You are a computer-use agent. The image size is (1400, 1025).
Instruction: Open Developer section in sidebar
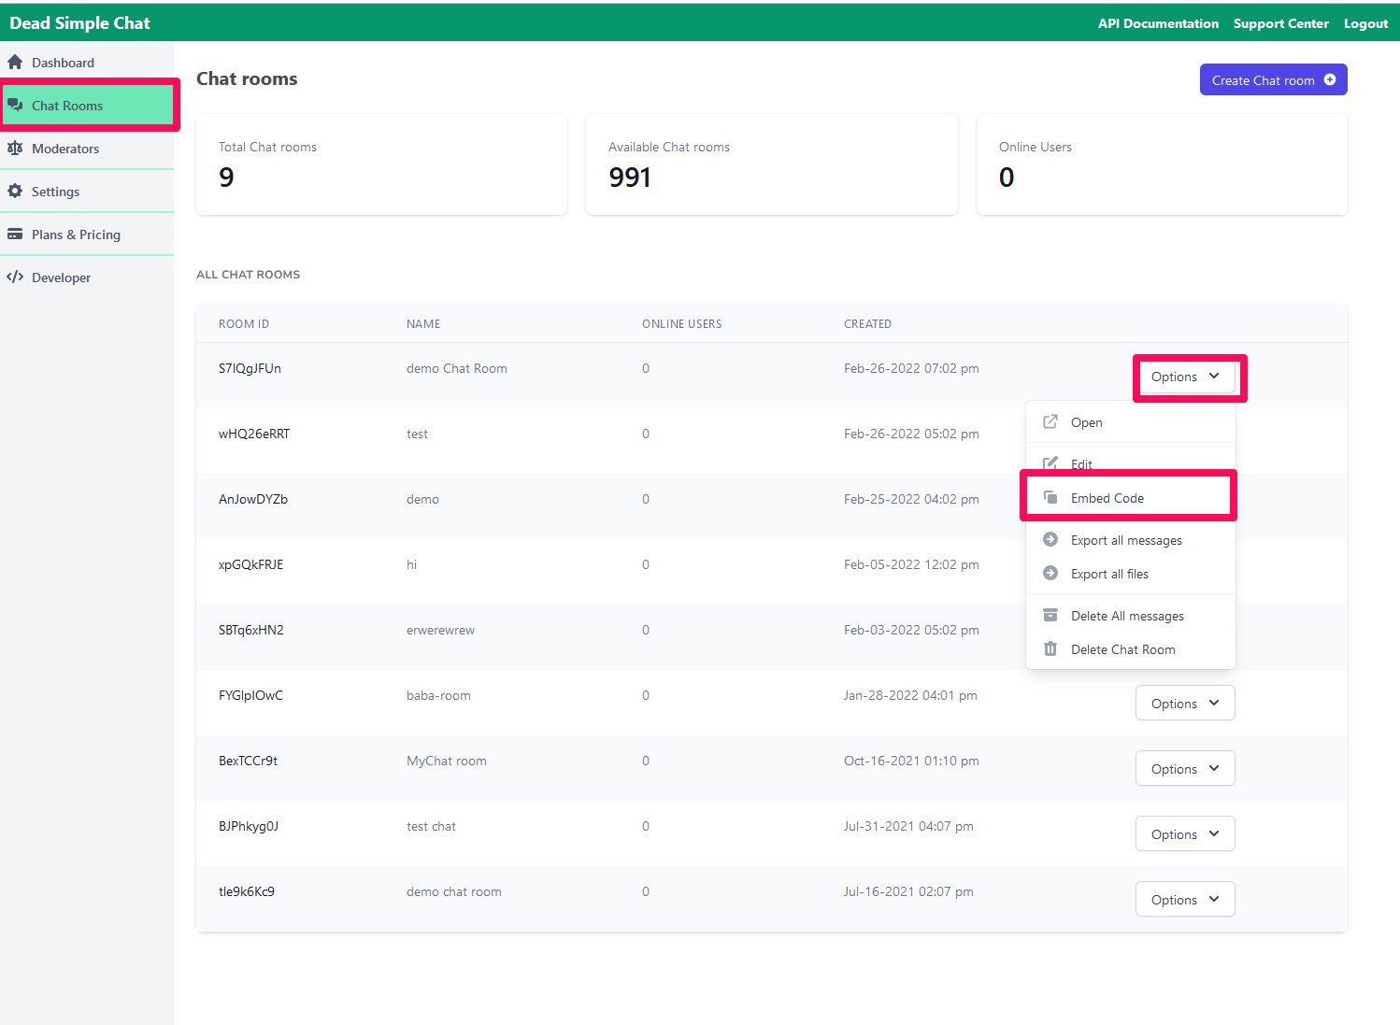pos(87,278)
